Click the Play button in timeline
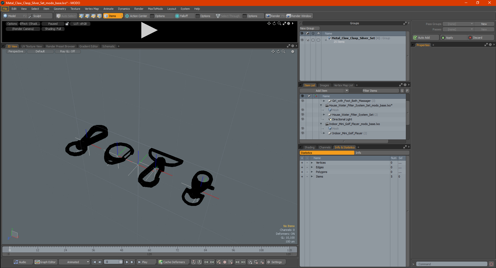The image size is (496, 268). pyautogui.click(x=146, y=262)
